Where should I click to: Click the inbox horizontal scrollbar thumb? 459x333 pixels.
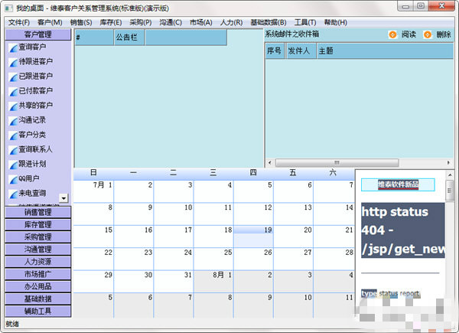click(x=337, y=162)
